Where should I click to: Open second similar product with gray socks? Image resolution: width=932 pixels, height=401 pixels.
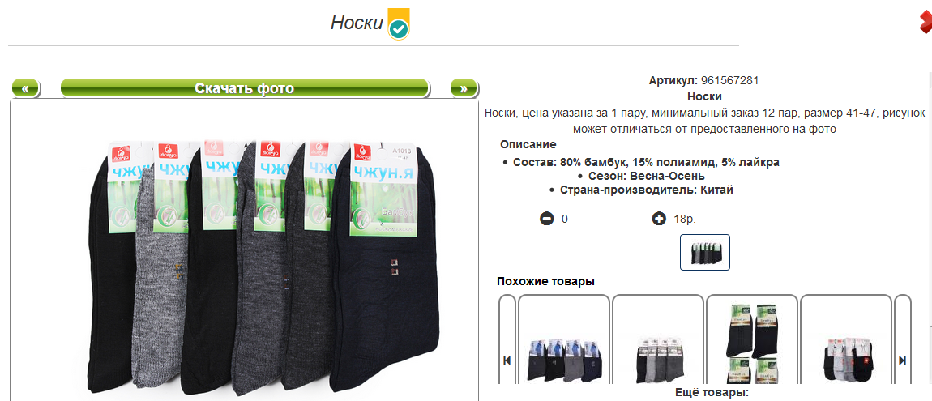coord(658,360)
